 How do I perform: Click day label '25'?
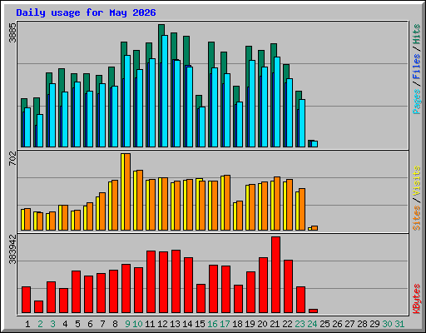[x=324, y=324]
